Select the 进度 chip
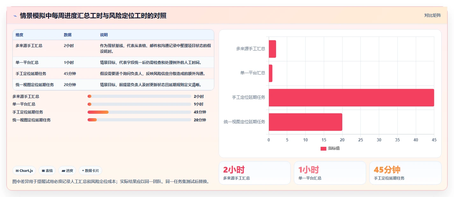The width and height of the screenshot is (454, 197). 67,171
